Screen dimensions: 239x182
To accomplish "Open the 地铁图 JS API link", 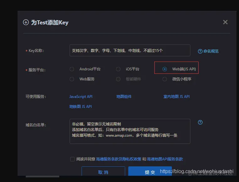I will pos(81,107).
